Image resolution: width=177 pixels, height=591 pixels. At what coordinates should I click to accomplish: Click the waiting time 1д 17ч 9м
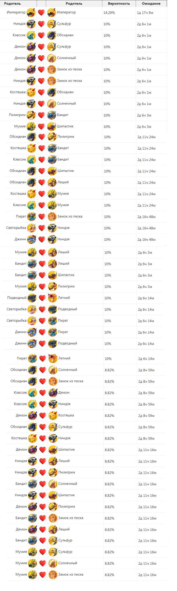pyautogui.click(x=145, y=13)
